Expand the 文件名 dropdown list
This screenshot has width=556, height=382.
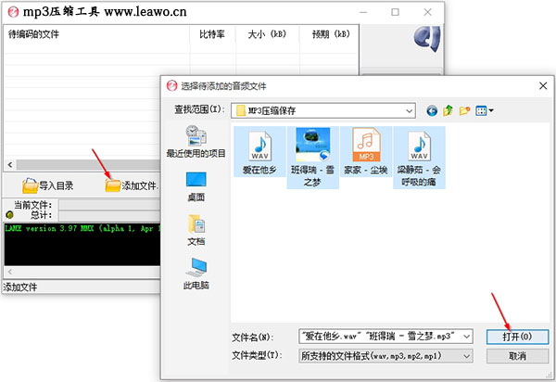pos(467,337)
